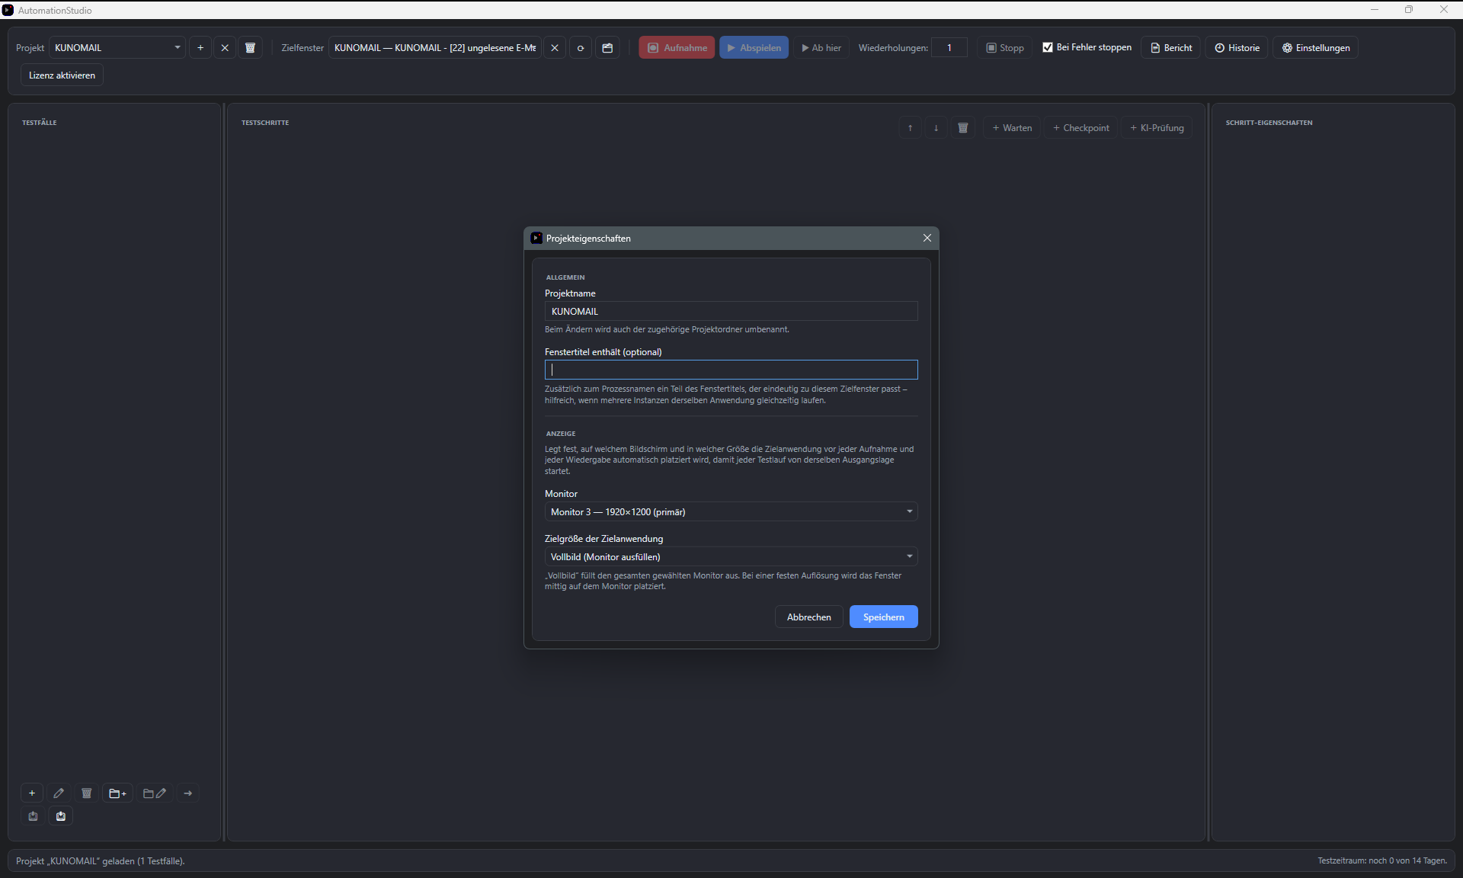Click the X icon next to the project dropdown

225,47
